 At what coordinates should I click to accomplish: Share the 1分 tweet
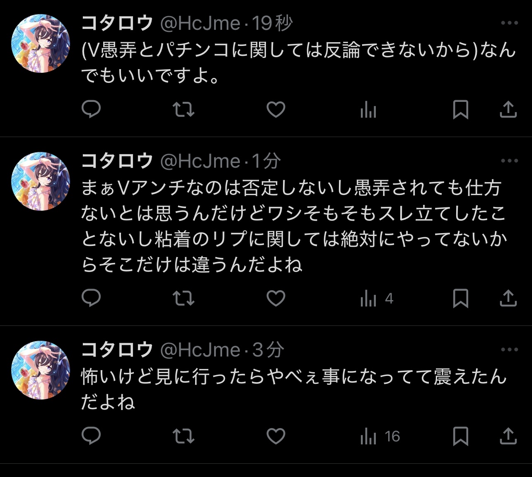(x=508, y=298)
